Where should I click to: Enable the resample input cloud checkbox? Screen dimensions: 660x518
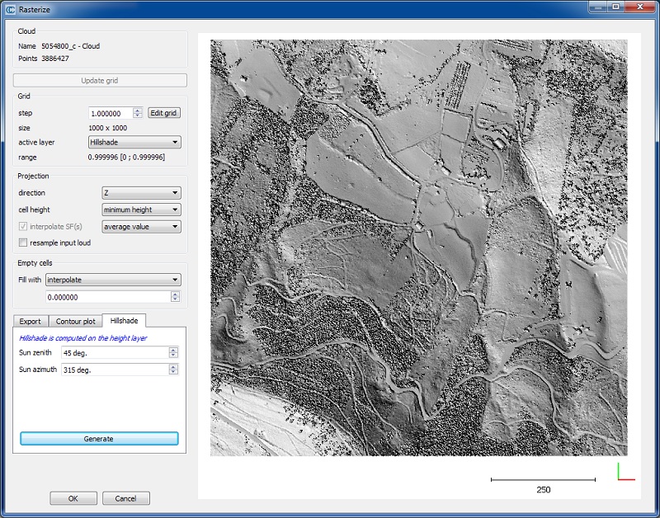[23, 243]
